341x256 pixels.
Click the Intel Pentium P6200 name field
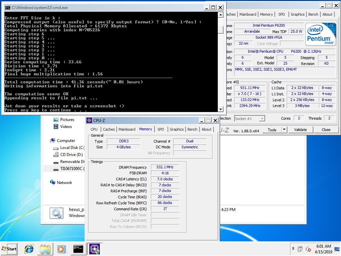(269, 25)
